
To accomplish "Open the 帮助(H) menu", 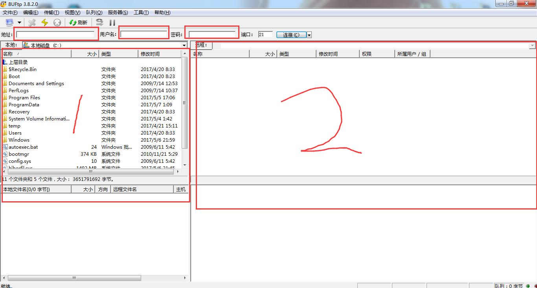I will [162, 13].
